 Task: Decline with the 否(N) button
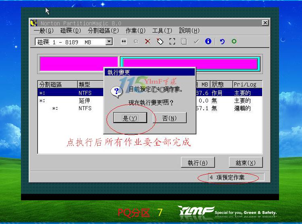coord(170,118)
